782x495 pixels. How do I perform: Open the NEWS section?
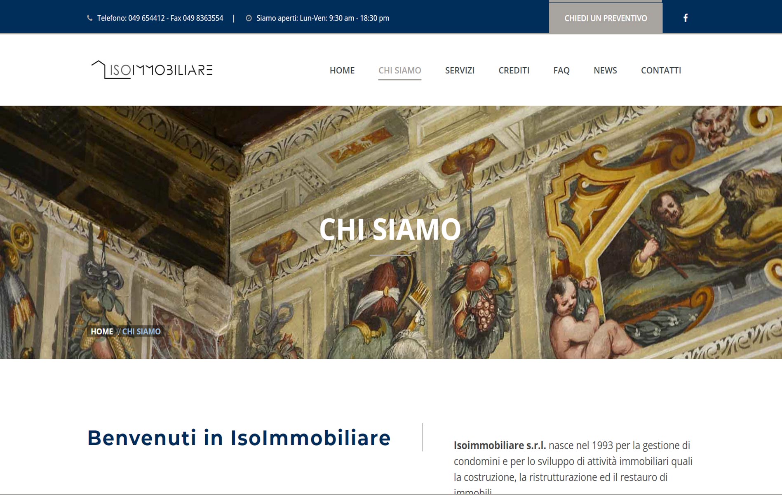pyautogui.click(x=605, y=71)
